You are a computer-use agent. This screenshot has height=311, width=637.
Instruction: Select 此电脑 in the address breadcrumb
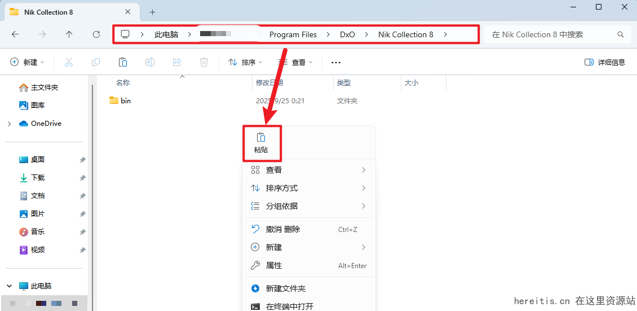click(166, 34)
